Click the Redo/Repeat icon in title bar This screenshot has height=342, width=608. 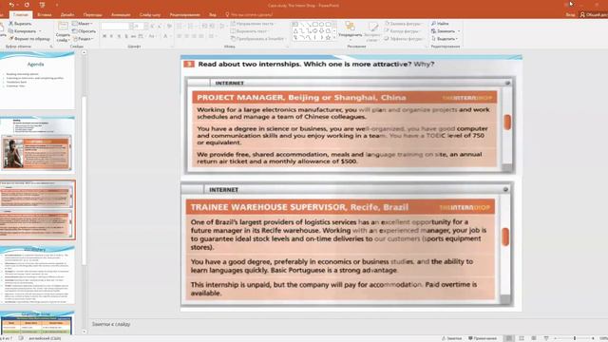(x=27, y=5)
